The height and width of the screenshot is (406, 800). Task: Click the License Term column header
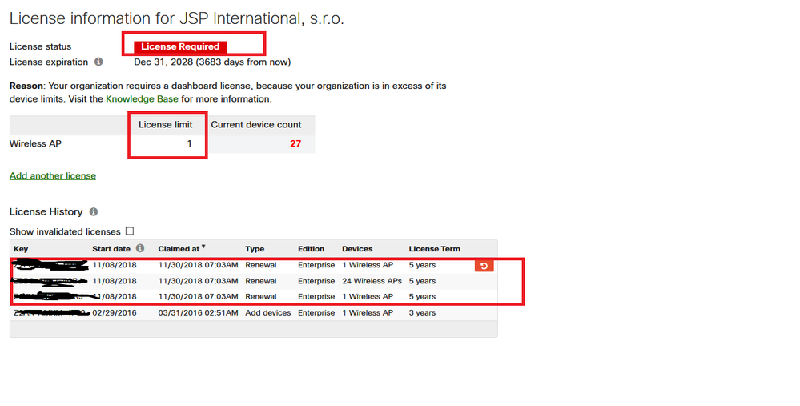[434, 249]
